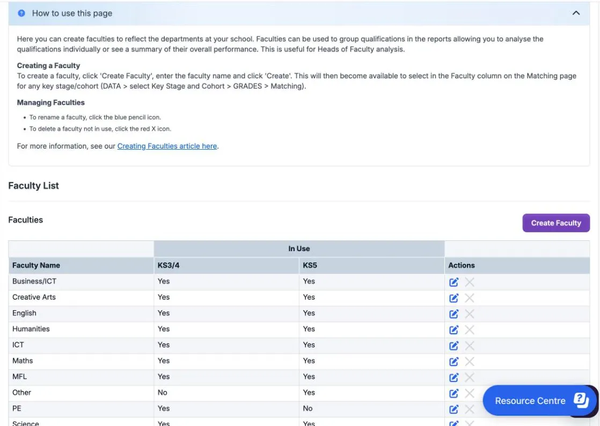Select the Maths faculty name cell
This screenshot has width=600, height=426.
pyautogui.click(x=81, y=361)
